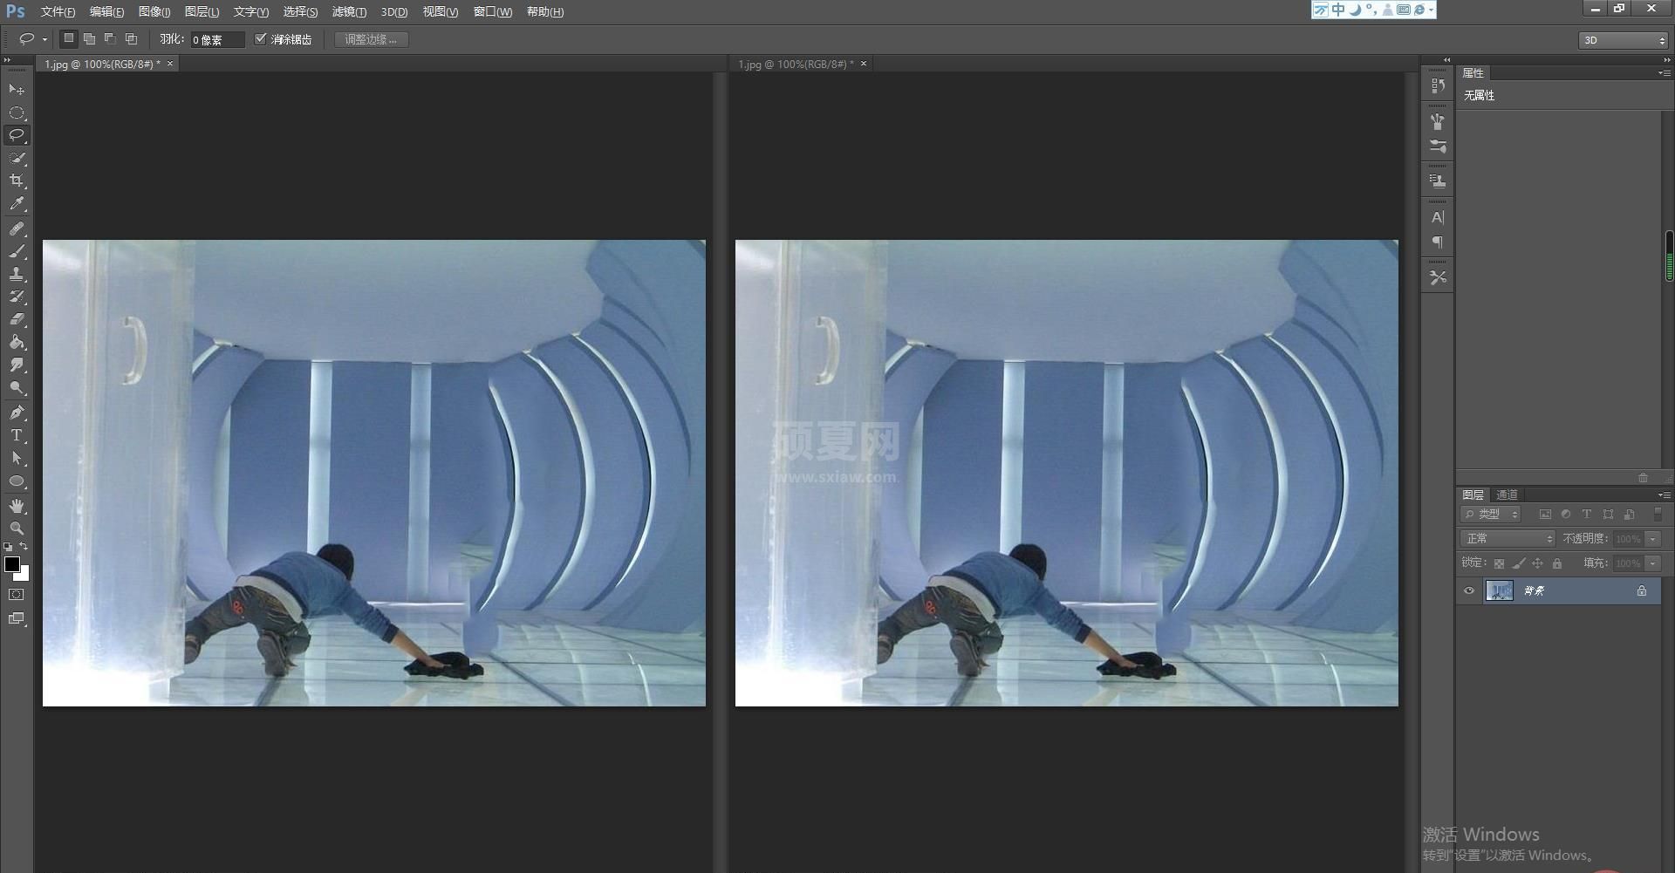Close the left 1.jpg document tab

coord(170,64)
